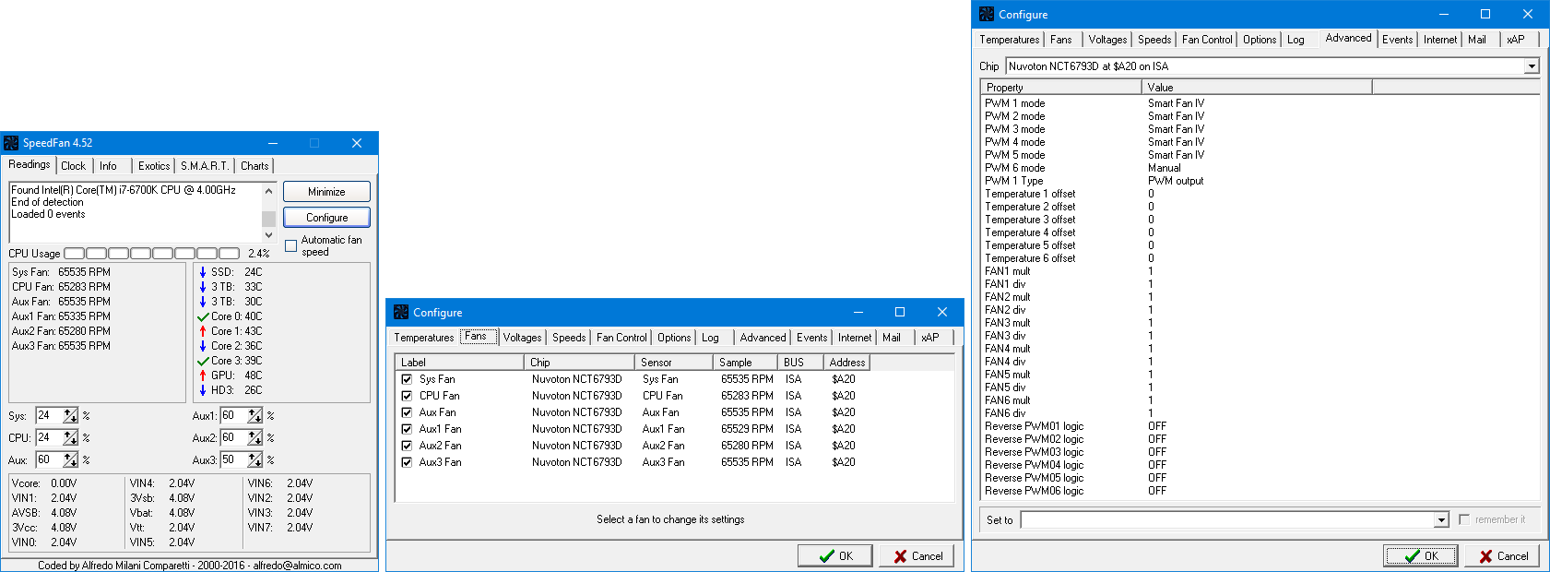Open the Exotics tab in SpeedFan
The width and height of the screenshot is (1550, 572).
tap(154, 166)
